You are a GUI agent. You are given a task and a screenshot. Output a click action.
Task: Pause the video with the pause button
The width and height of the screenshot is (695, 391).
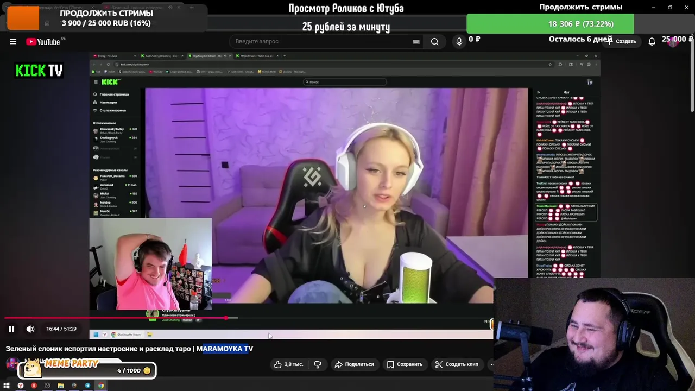[11, 329]
